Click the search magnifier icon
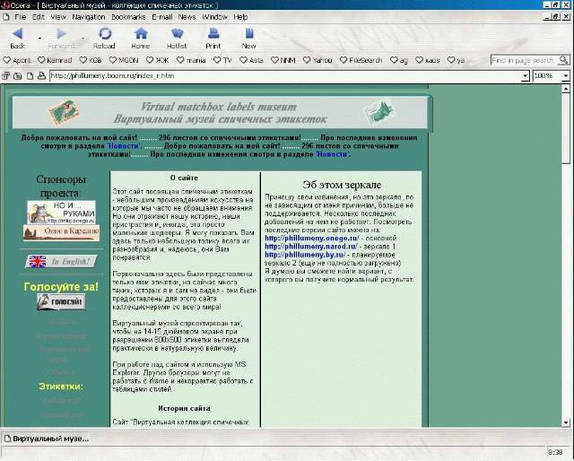This screenshot has height=461, width=574. point(564,60)
